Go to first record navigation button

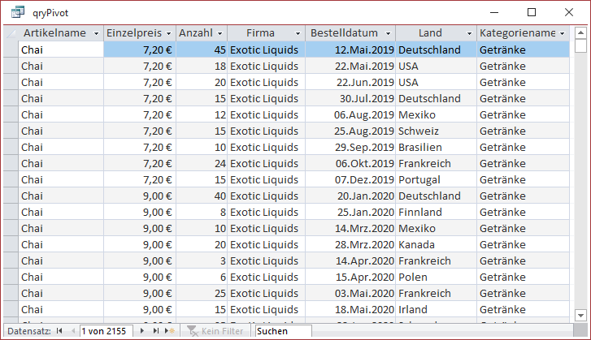[59, 331]
